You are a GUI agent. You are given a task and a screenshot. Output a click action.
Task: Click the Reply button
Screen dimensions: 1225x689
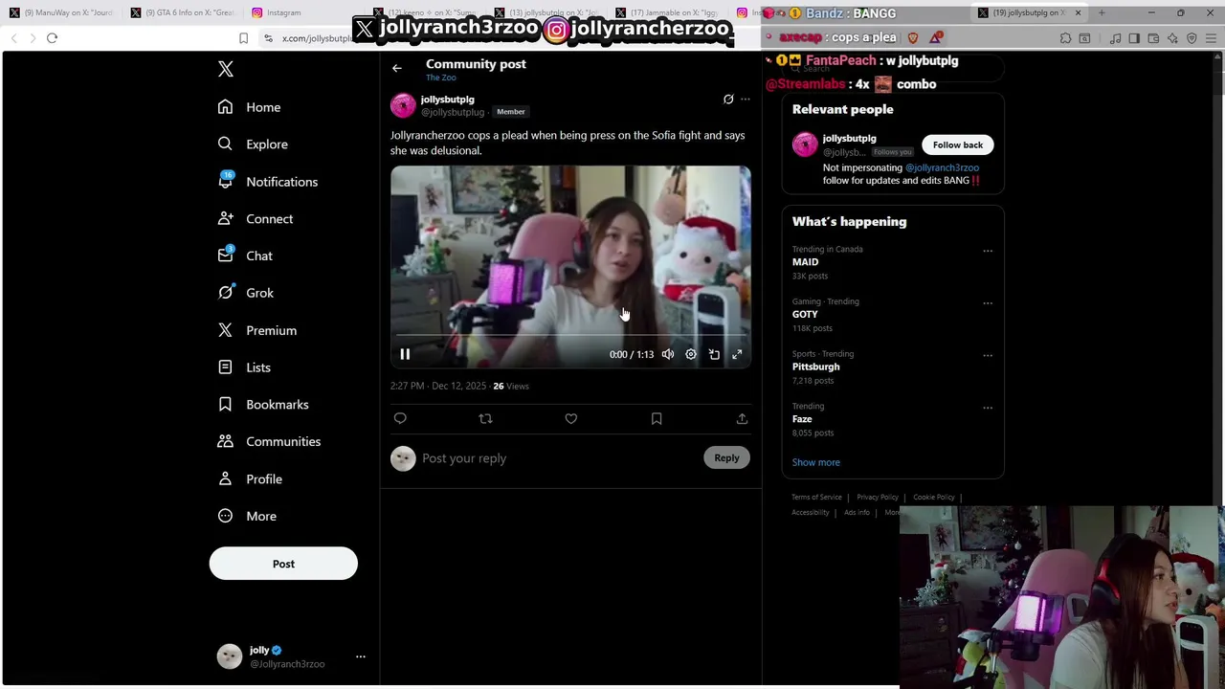[x=726, y=457]
